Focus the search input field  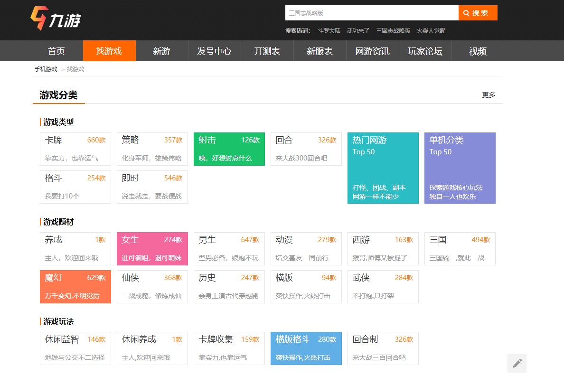click(371, 13)
